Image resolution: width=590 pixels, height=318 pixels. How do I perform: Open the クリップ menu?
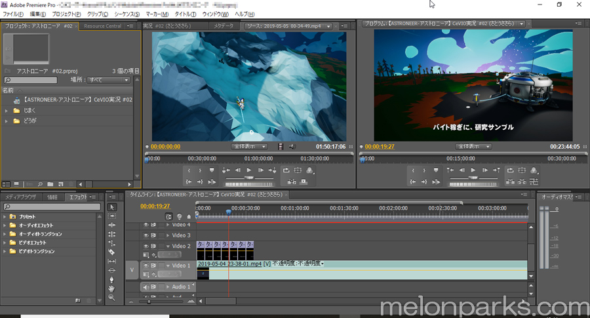(98, 14)
